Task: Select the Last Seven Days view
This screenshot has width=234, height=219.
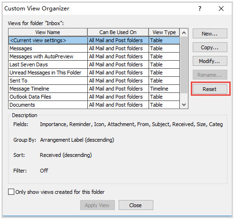Action: point(94,64)
